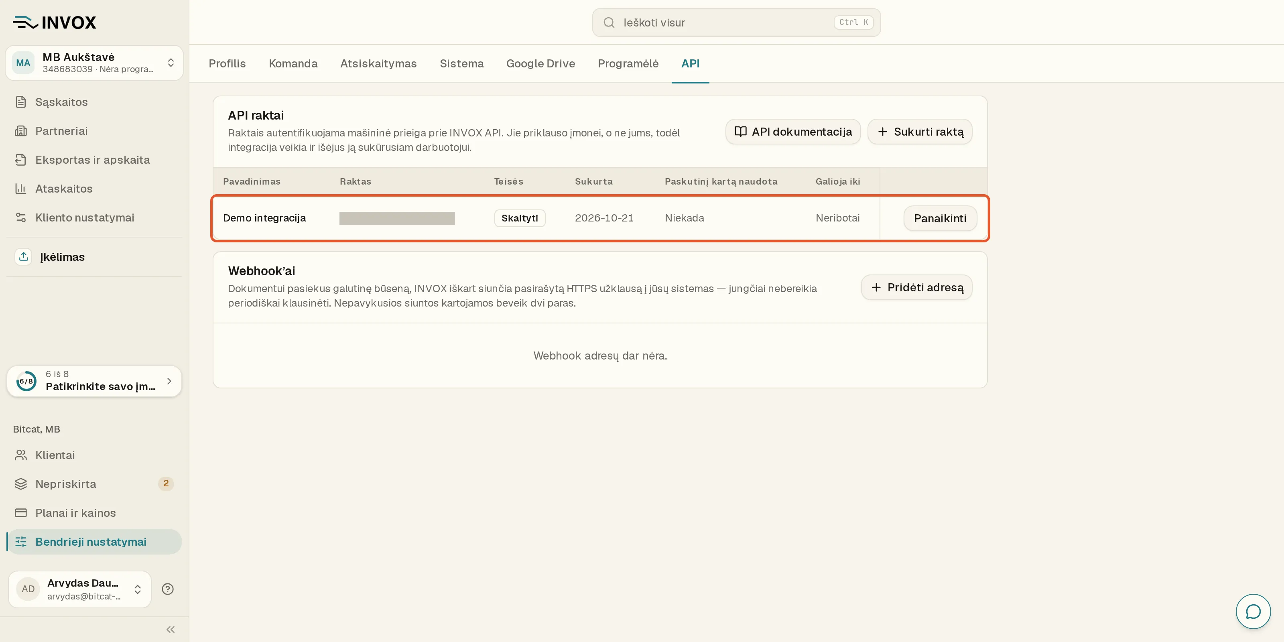Screen dimensions: 1284x642
Task: Click Pridėti adresą button
Action: click(916, 287)
